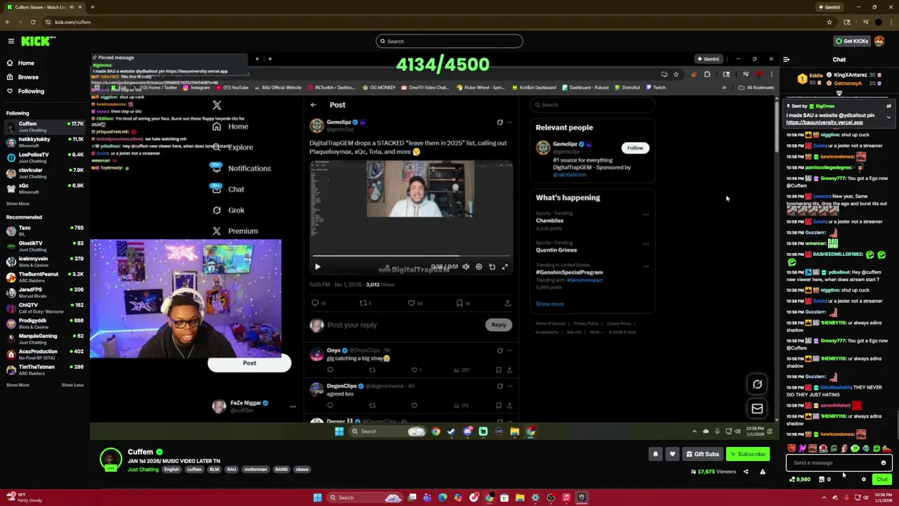Share the stream via share icon
Image resolution: width=899 pixels, height=506 pixels.
(x=746, y=472)
